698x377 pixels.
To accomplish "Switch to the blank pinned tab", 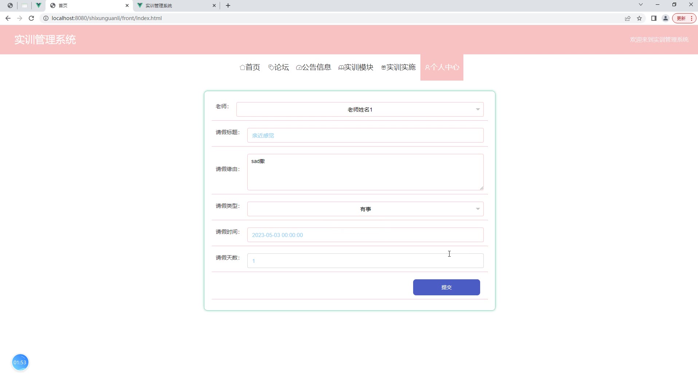I will click(x=24, y=5).
